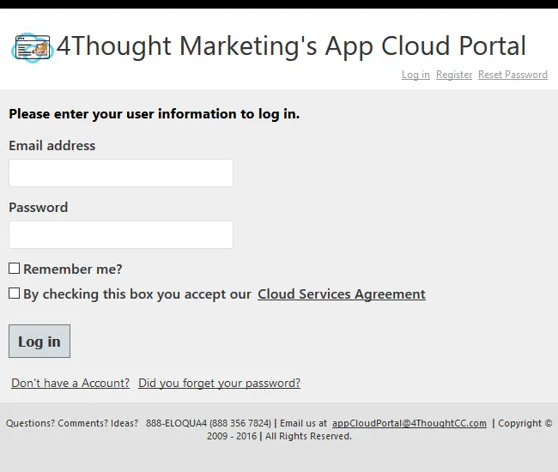Click the Email address label
This screenshot has height=472, width=558.
click(x=52, y=146)
